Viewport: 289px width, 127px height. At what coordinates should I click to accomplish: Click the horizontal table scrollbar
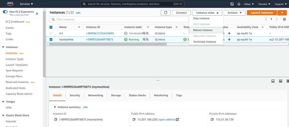pos(108,44)
